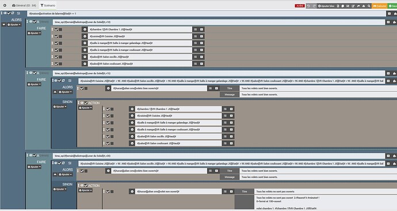Screen dimensions: 397x211
Task: Edit the time_op field ending with +15
Action: [219, 74]
